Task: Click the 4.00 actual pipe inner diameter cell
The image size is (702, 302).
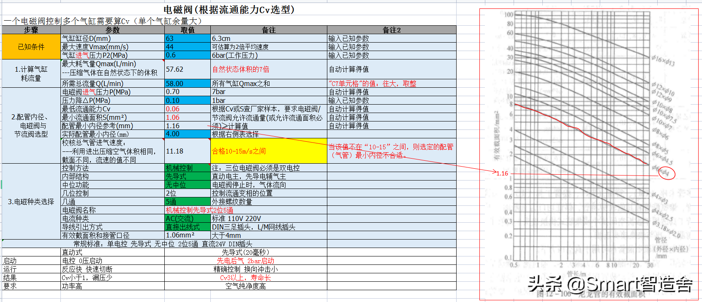Action: [x=187, y=134]
